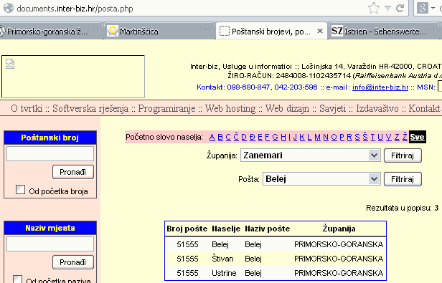This screenshot has height=283, width=442.
Task: Click in the browser address bar URL
Action: [75, 9]
